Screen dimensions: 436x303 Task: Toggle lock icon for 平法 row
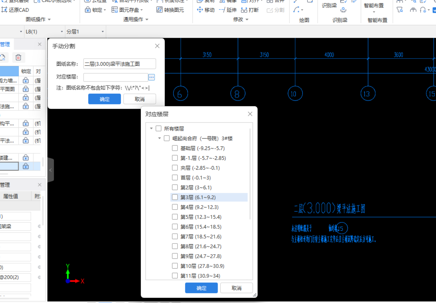tap(25, 141)
